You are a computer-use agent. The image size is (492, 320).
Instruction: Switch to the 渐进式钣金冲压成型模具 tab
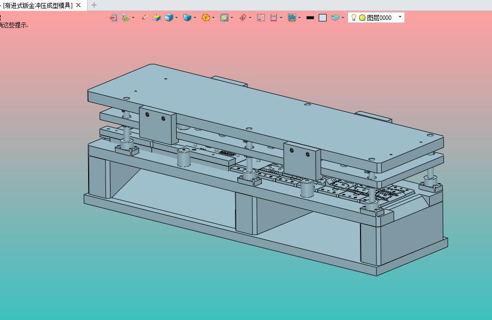[x=38, y=5]
